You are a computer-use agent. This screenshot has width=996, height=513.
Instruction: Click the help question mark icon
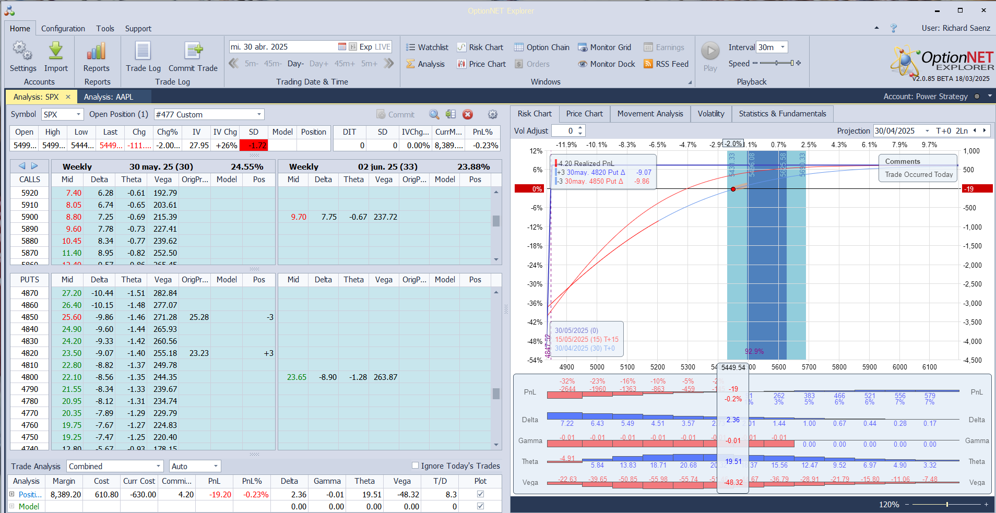894,28
